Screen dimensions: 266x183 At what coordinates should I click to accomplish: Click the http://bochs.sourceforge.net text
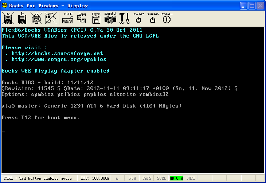[57, 54]
